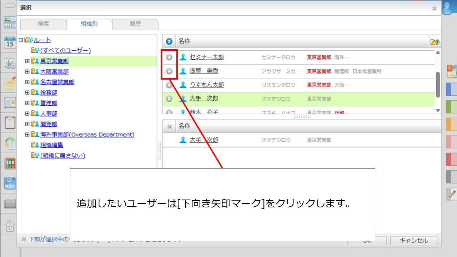Expand the 大阪営業部 tree node
The height and width of the screenshot is (257, 457).
pos(27,71)
